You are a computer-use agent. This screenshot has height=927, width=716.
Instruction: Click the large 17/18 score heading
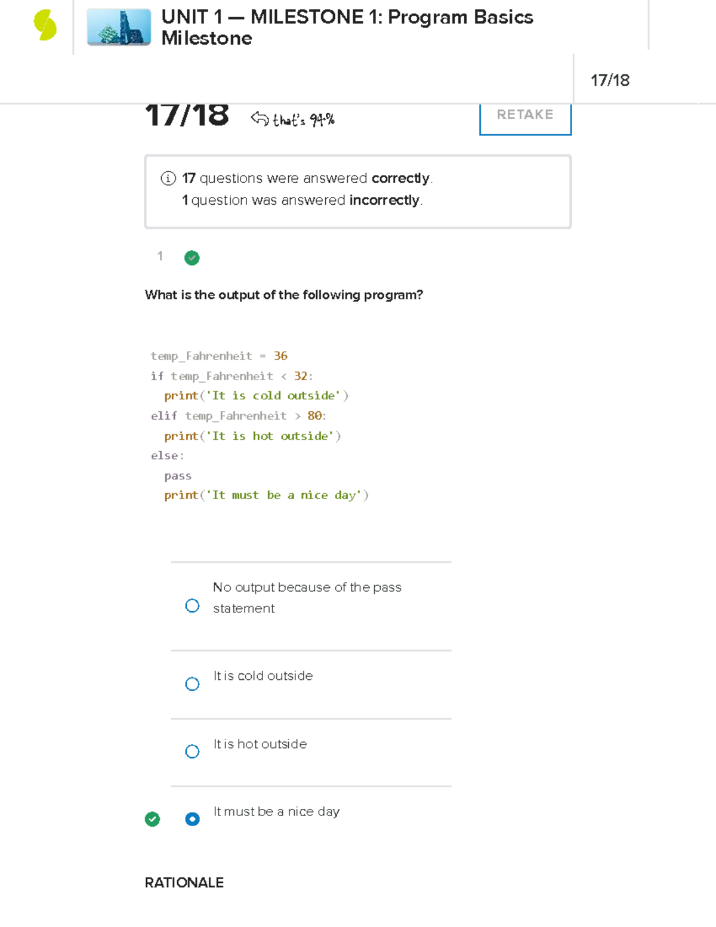click(187, 115)
